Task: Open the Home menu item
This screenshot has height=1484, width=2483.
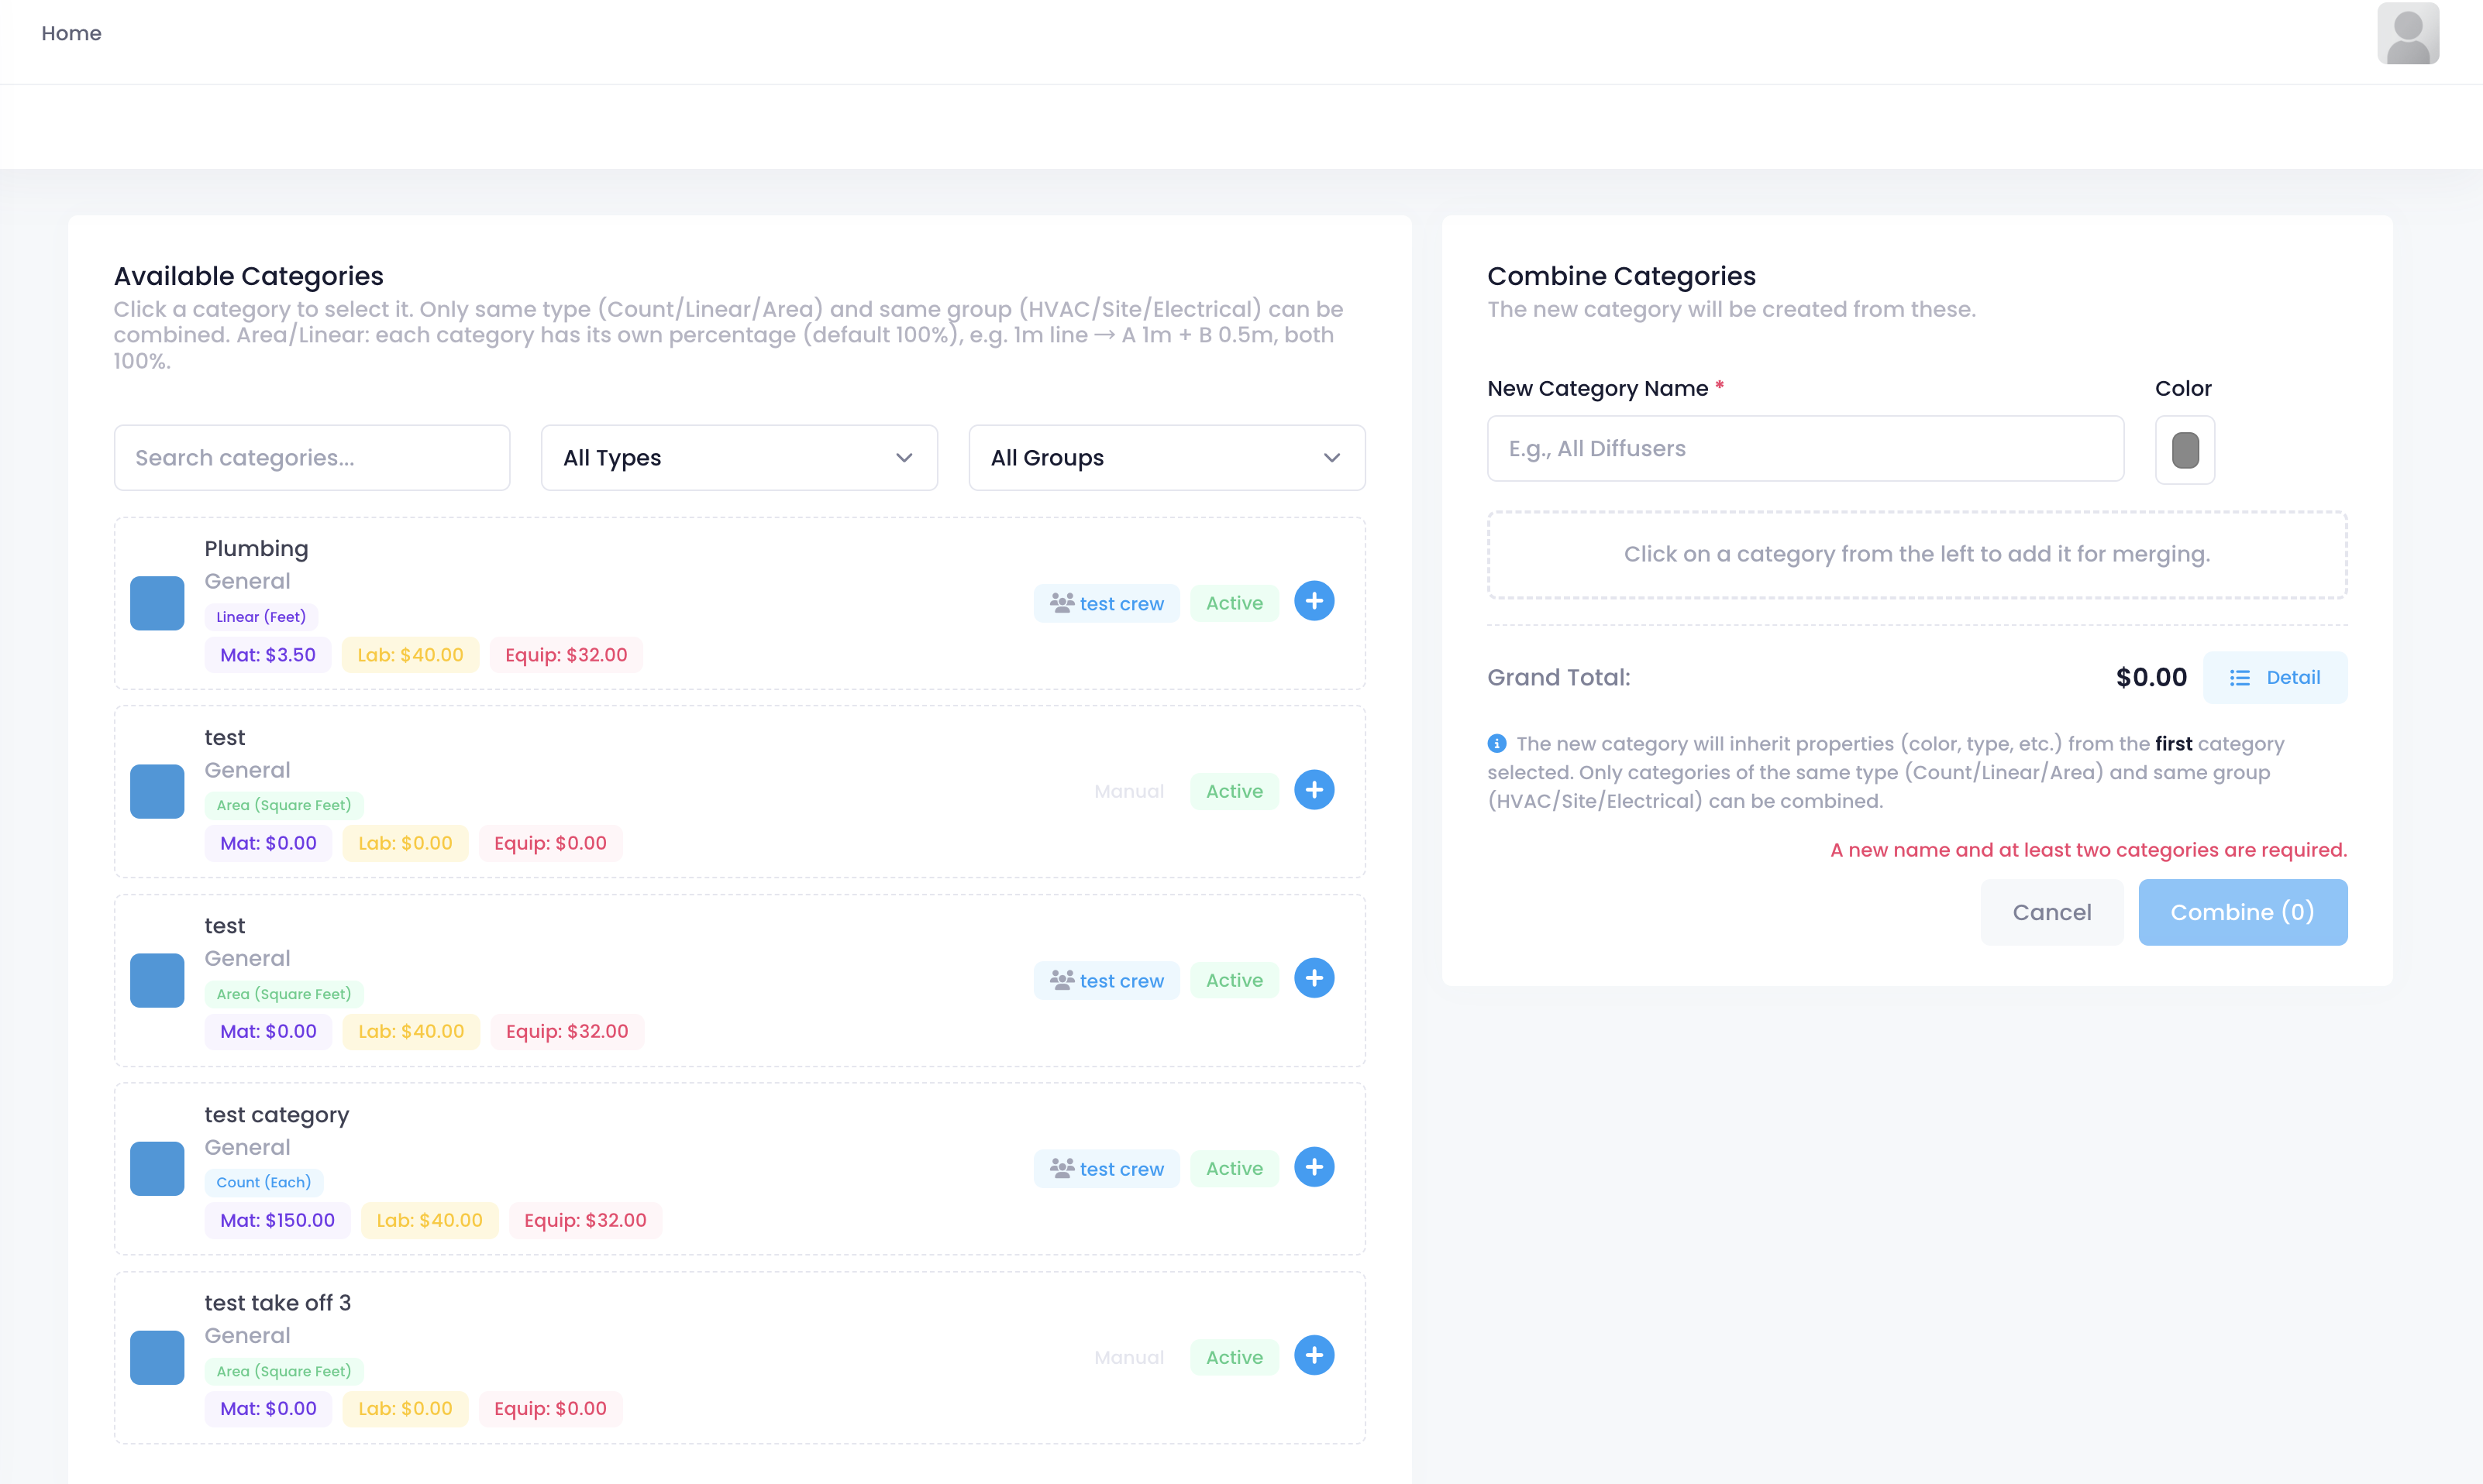Action: click(71, 33)
